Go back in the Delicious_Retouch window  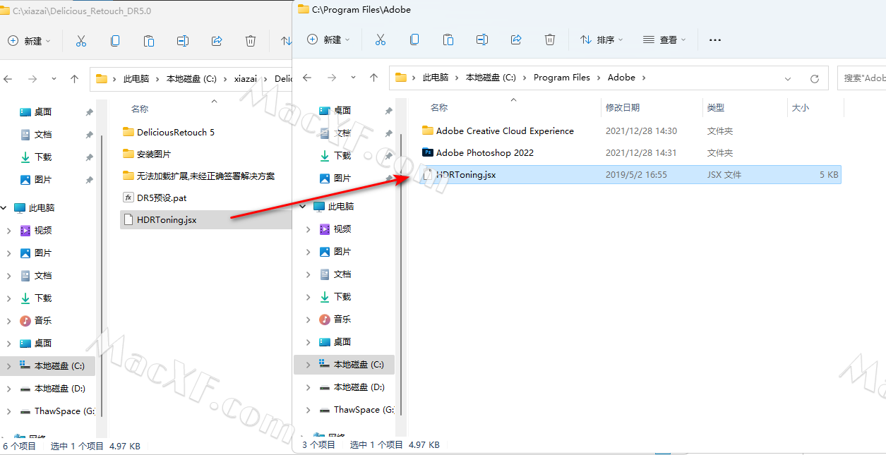[x=8, y=79]
